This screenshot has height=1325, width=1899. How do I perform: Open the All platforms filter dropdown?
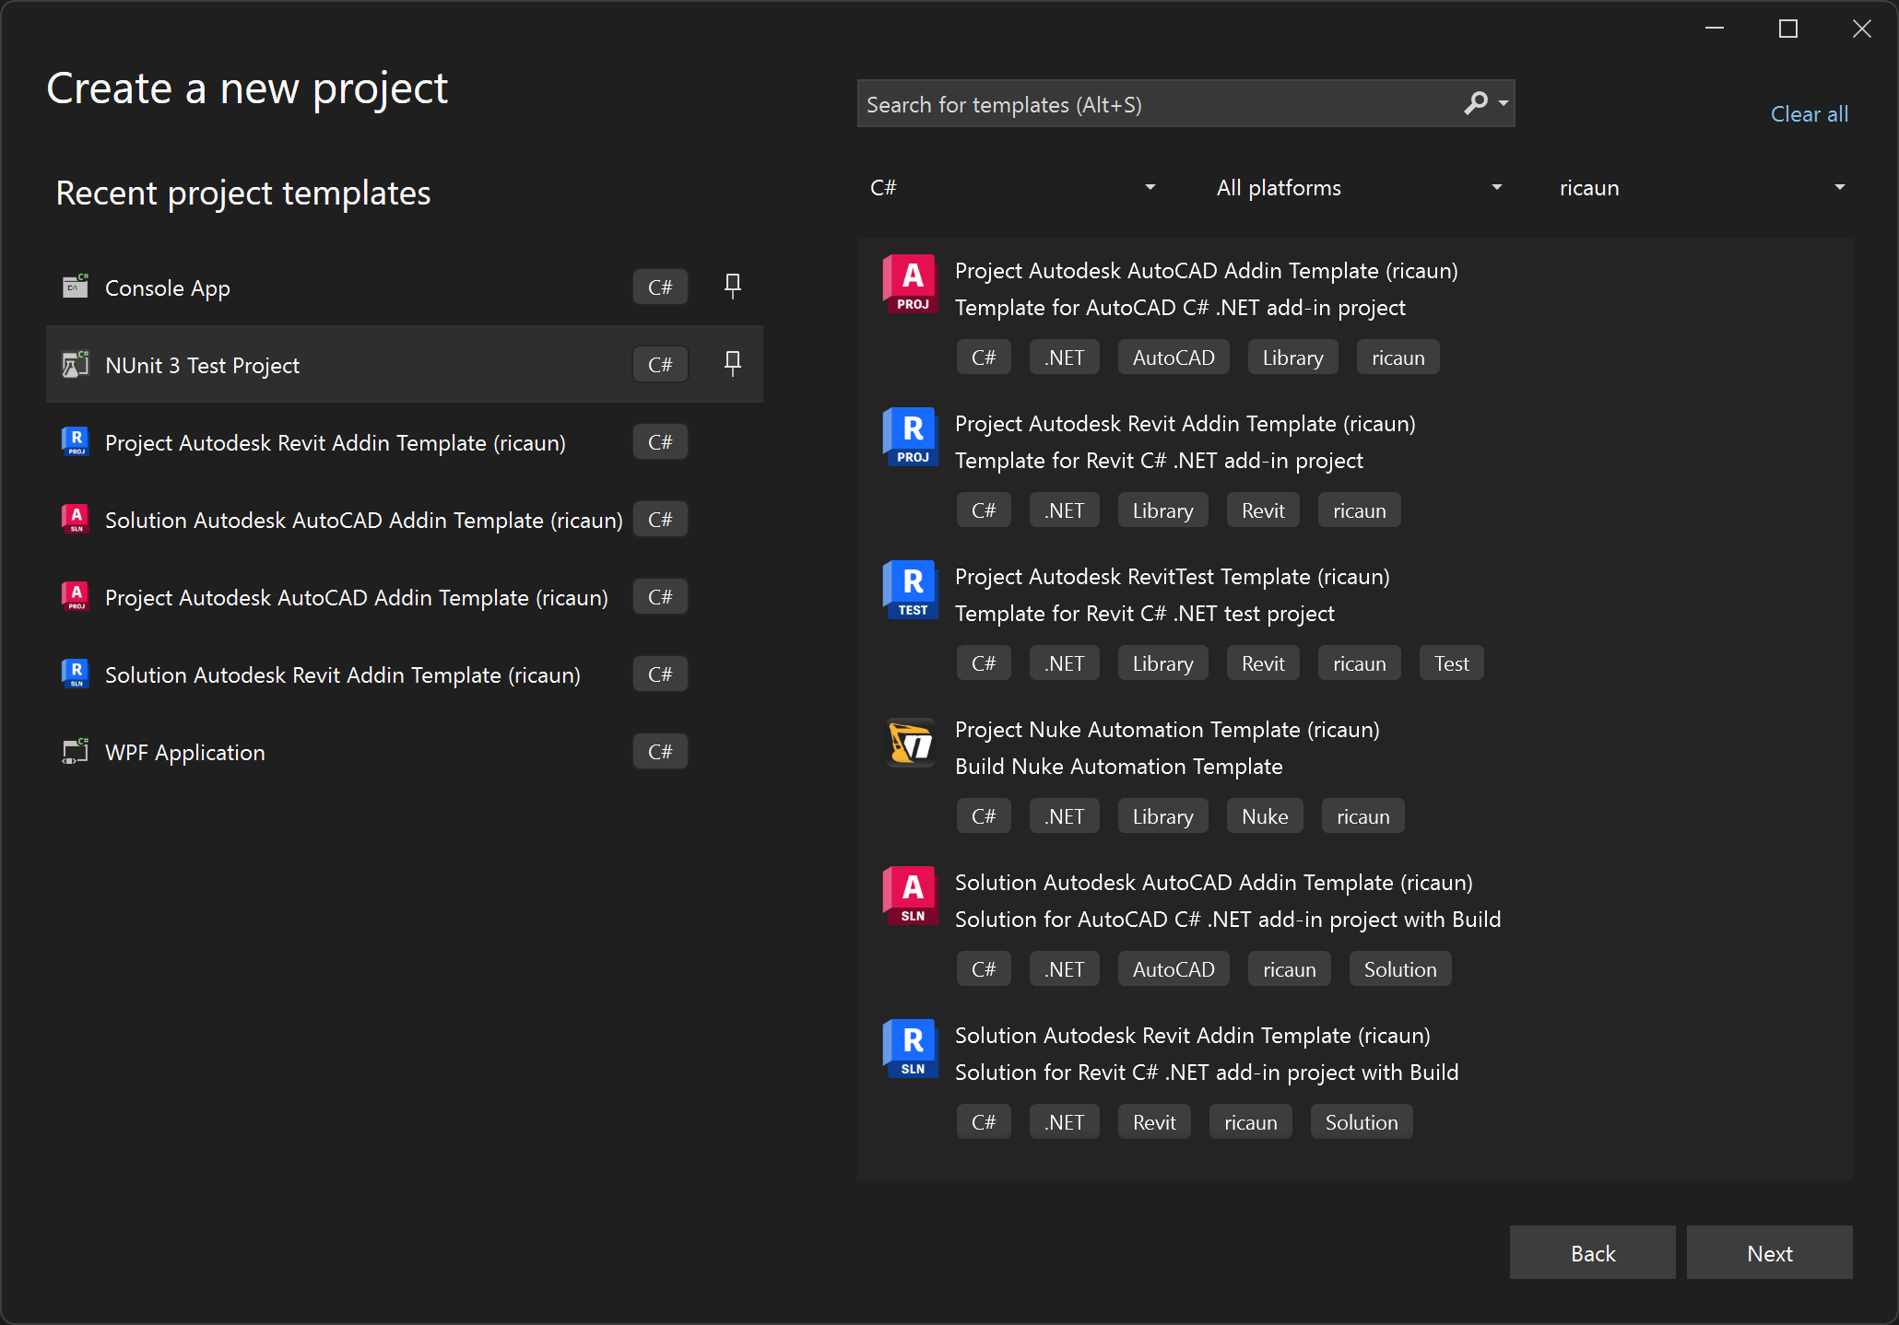1359,188
